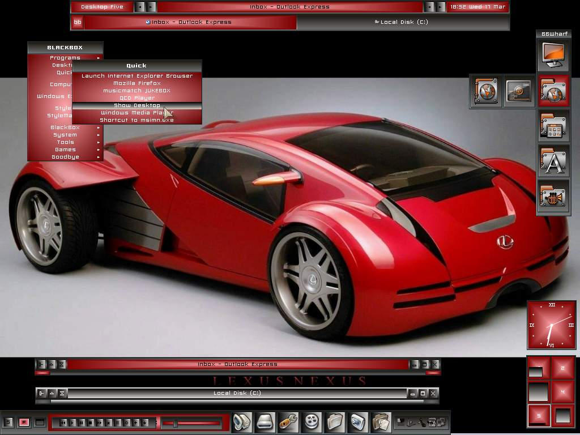580x435 pixels.
Task: Expand the Programs submenu in Blackbox menu
Action: click(x=65, y=57)
